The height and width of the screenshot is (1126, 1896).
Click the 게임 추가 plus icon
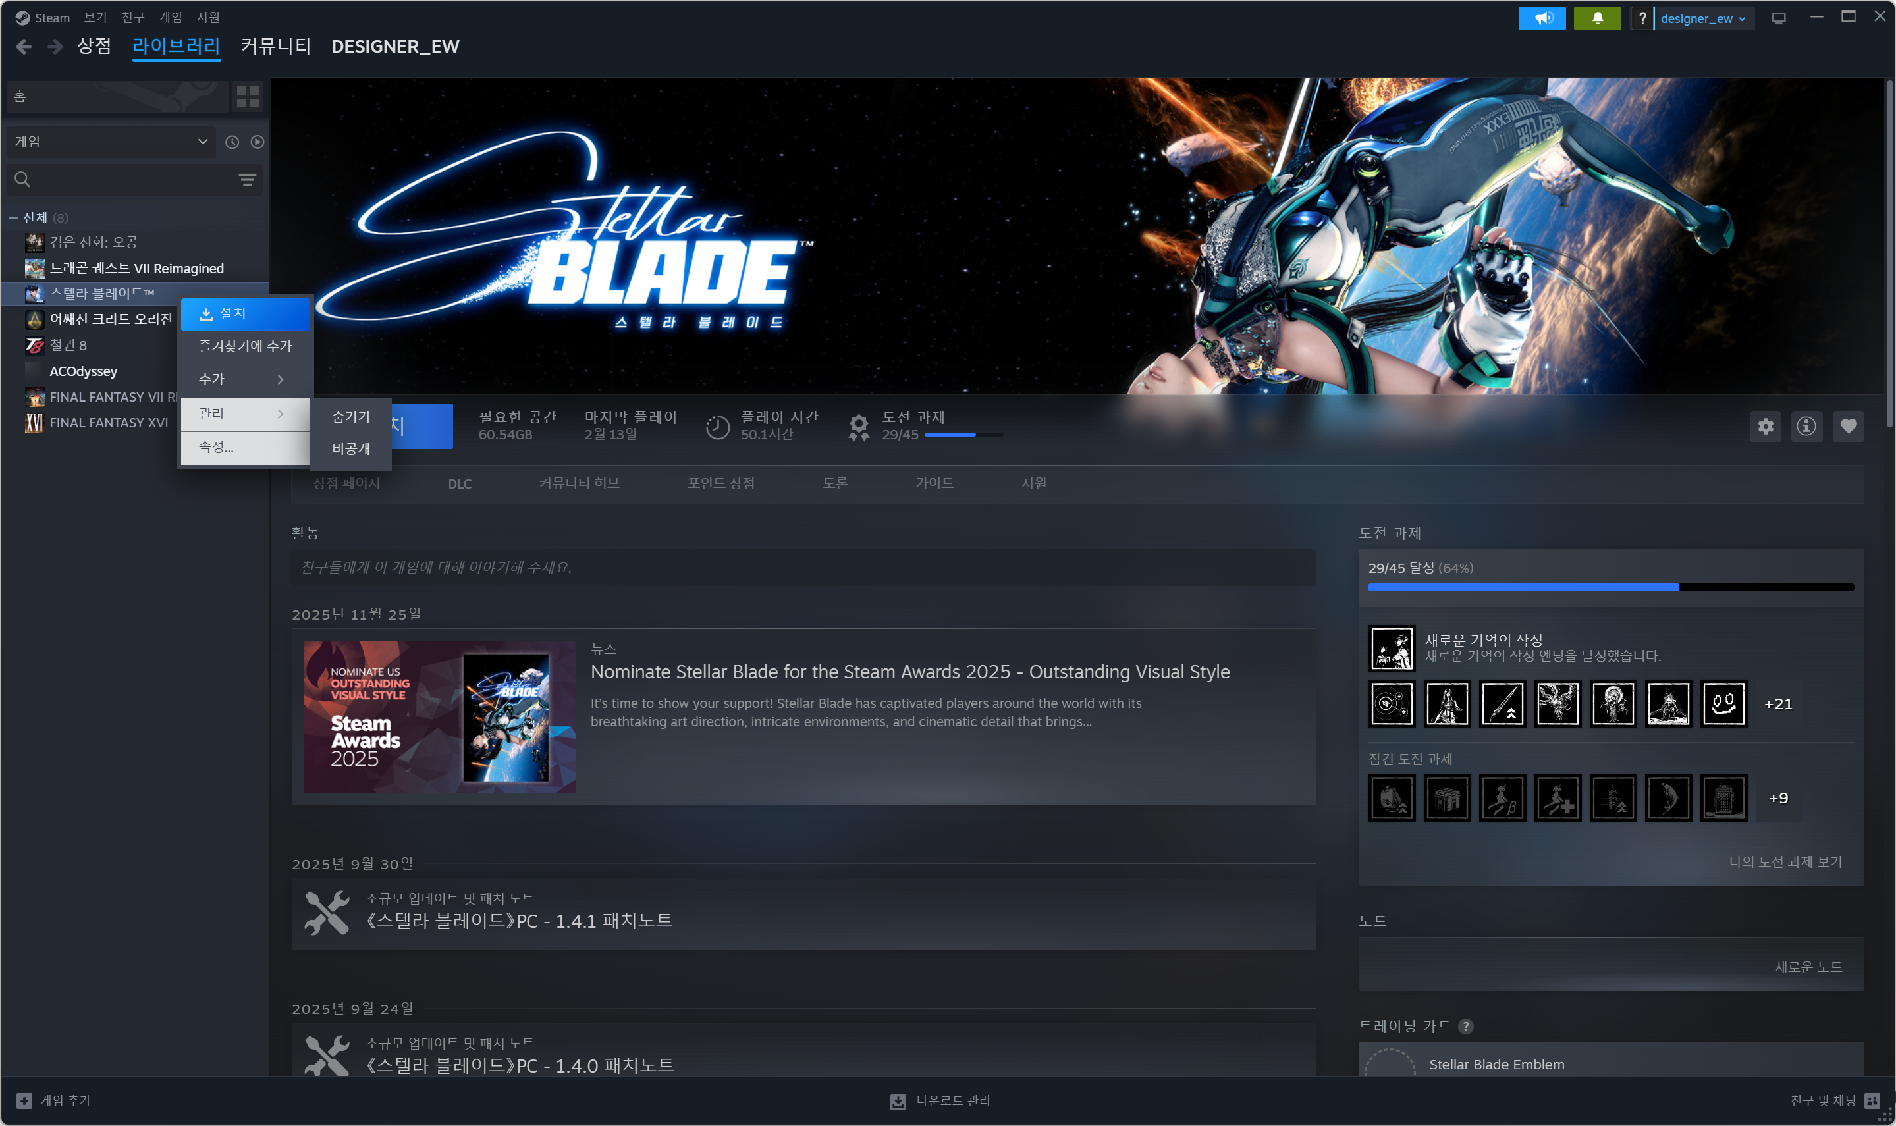(x=24, y=1101)
